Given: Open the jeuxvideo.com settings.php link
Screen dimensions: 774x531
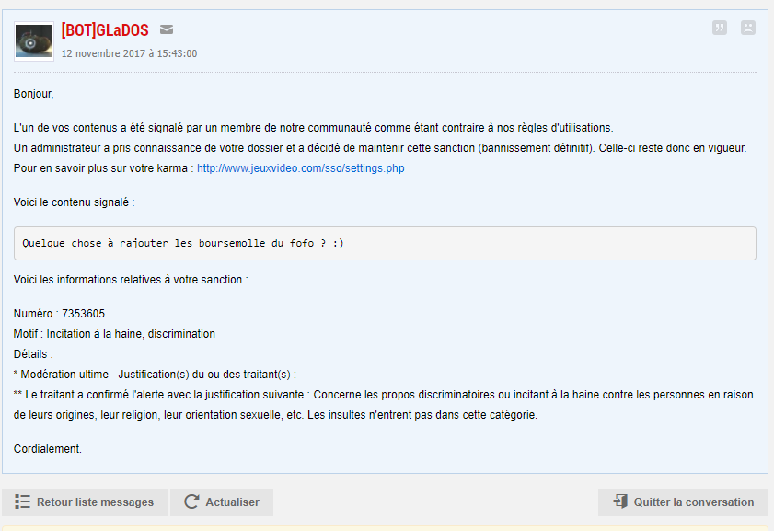Looking at the screenshot, I should 301,168.
